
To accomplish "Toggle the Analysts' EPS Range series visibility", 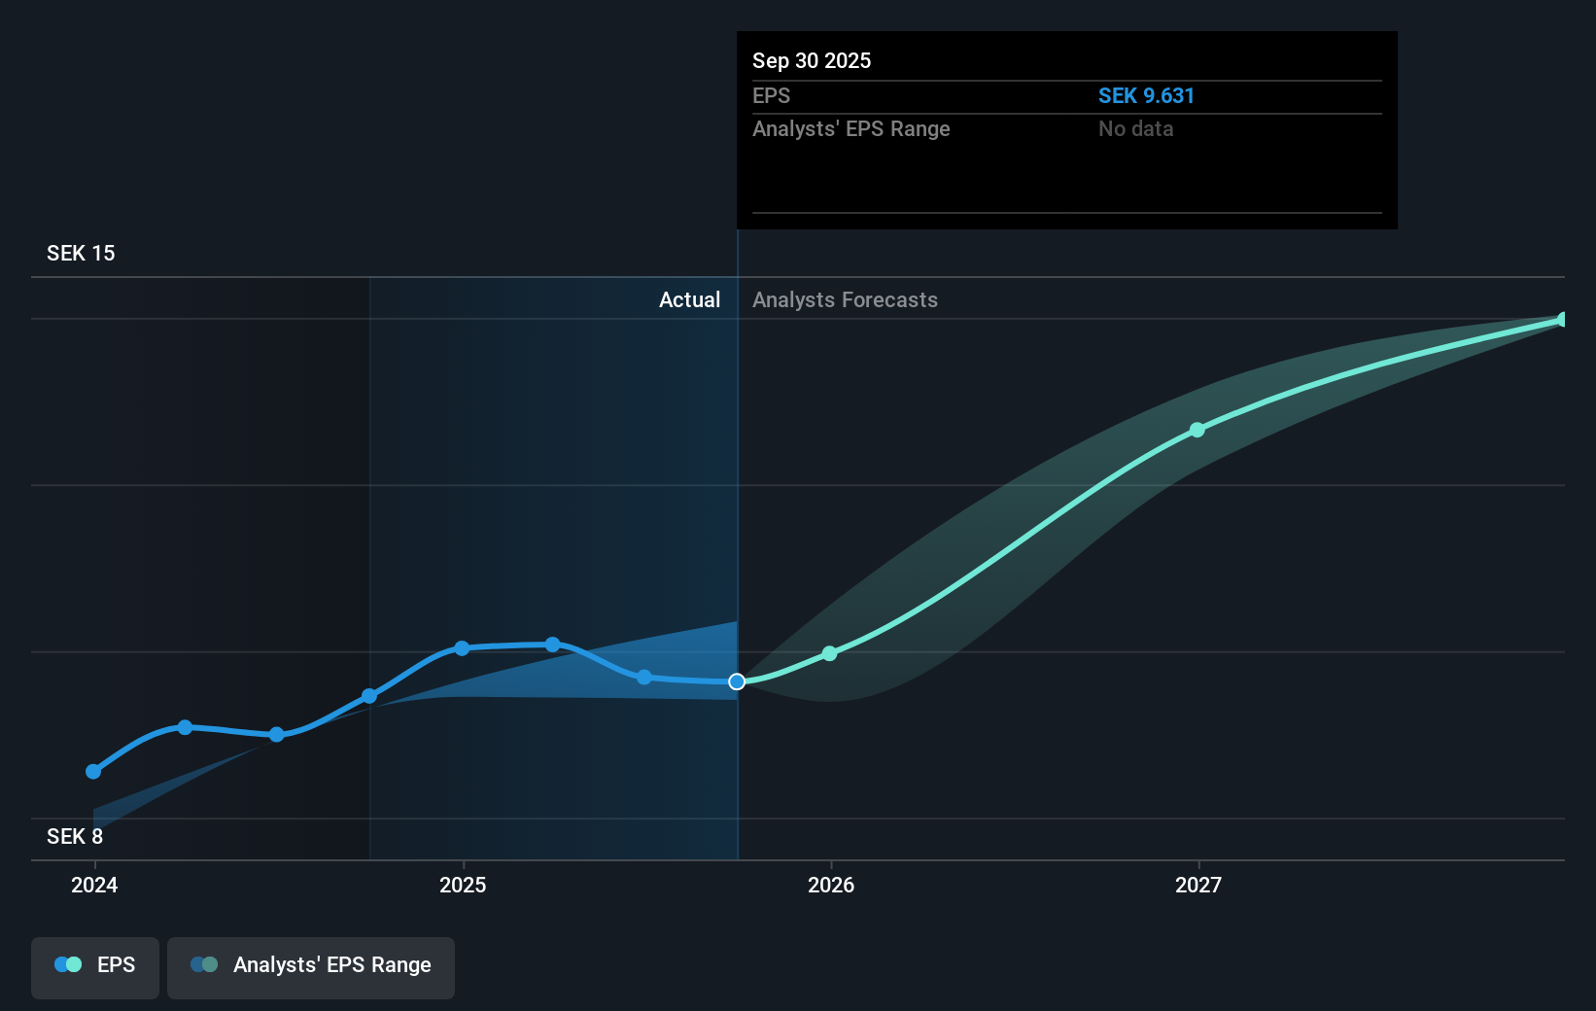I will click(311, 966).
